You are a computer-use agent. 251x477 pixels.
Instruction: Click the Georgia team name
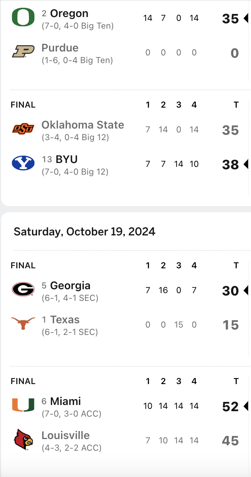70,286
